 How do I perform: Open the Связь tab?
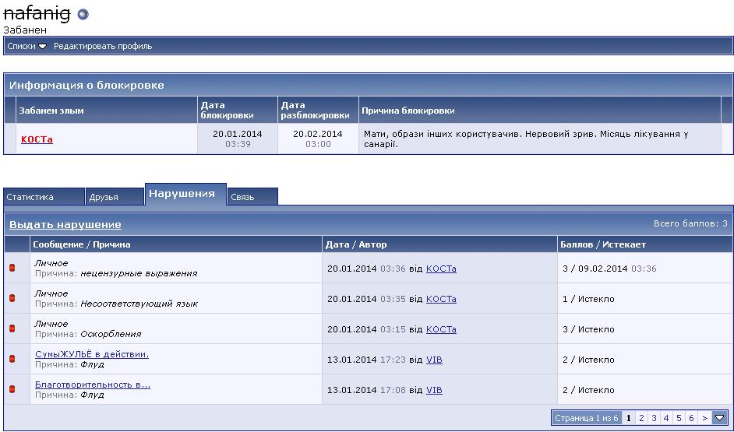pyautogui.click(x=252, y=197)
